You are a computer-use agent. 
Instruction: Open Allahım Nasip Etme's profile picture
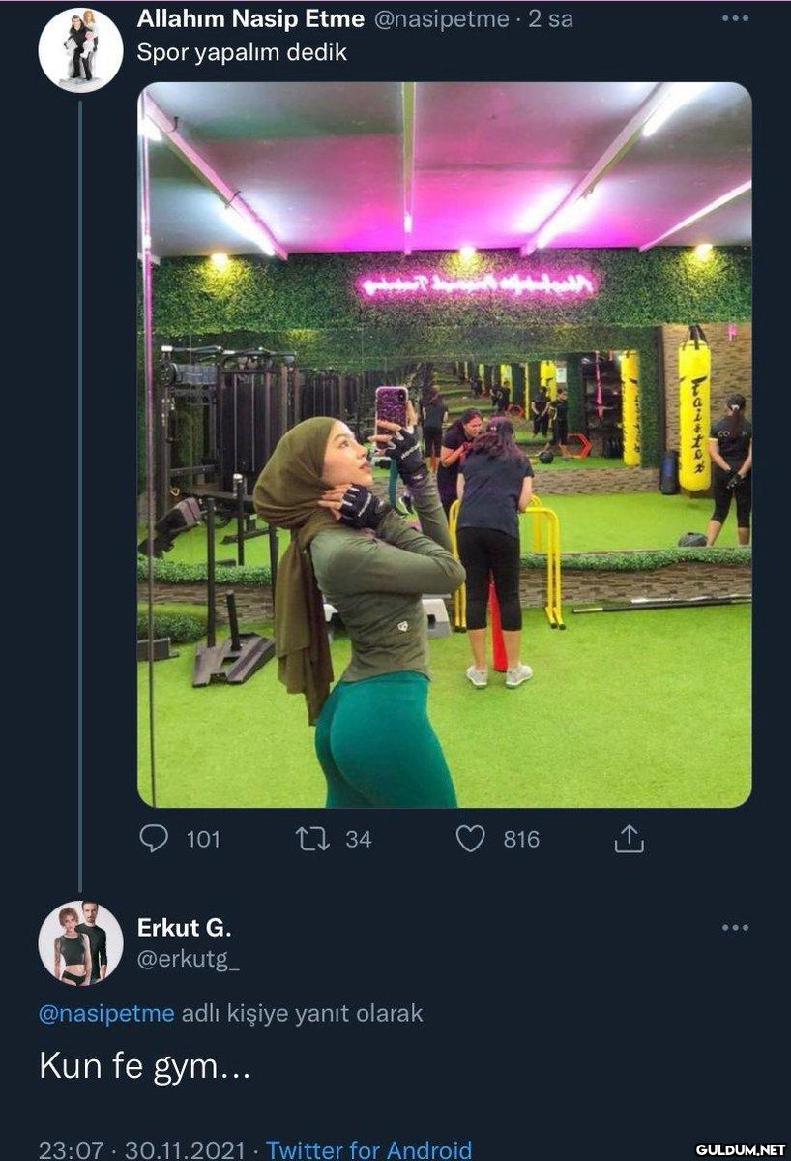80,49
